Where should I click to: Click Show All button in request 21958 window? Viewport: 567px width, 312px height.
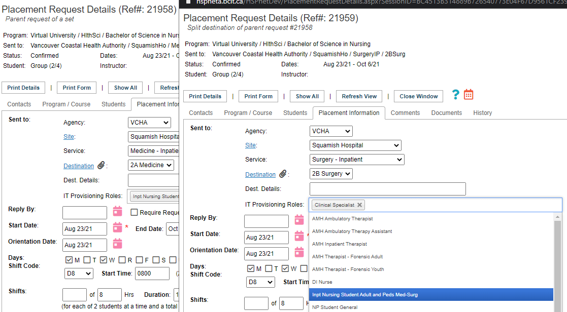point(125,88)
